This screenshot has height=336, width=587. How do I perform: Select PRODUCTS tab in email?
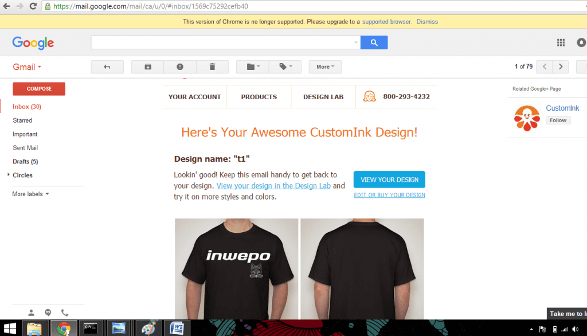click(259, 97)
